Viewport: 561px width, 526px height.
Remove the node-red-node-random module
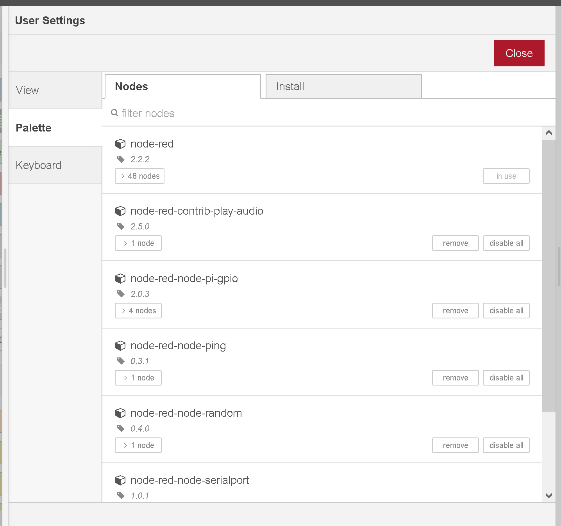tap(456, 445)
